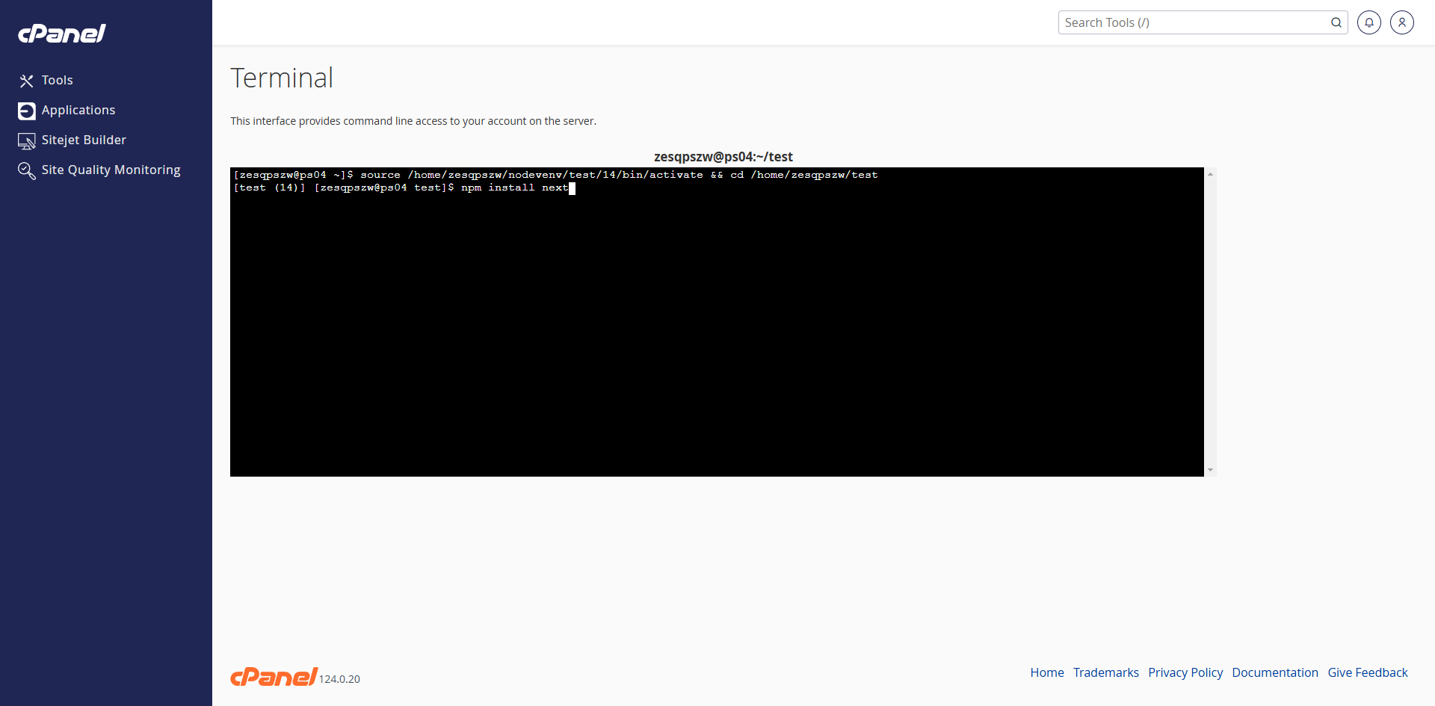Screen dimensions: 1435x706
Task: Open the Sitejet Builder icon
Action: (27, 140)
